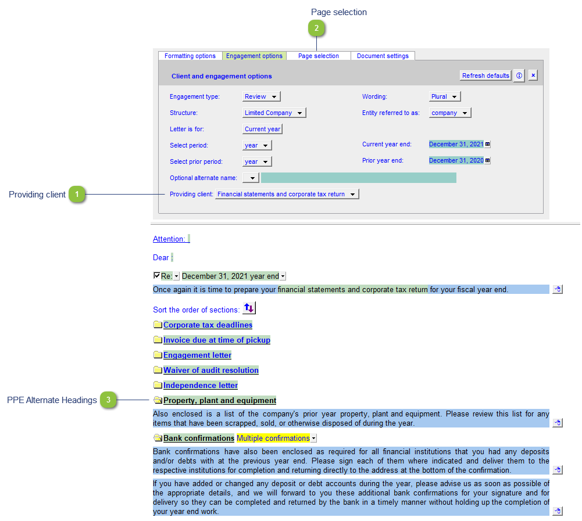Open the Wording dropdown showing Plural
Viewport: 582px width, 521px height.
click(445, 96)
